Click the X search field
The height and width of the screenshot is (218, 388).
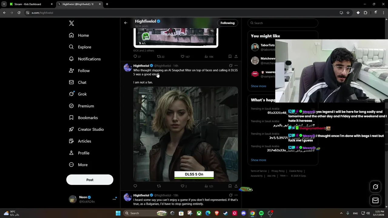pyautogui.click(x=283, y=23)
